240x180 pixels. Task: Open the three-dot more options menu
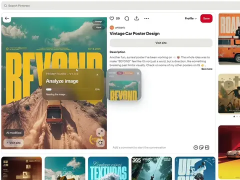click(146, 18)
